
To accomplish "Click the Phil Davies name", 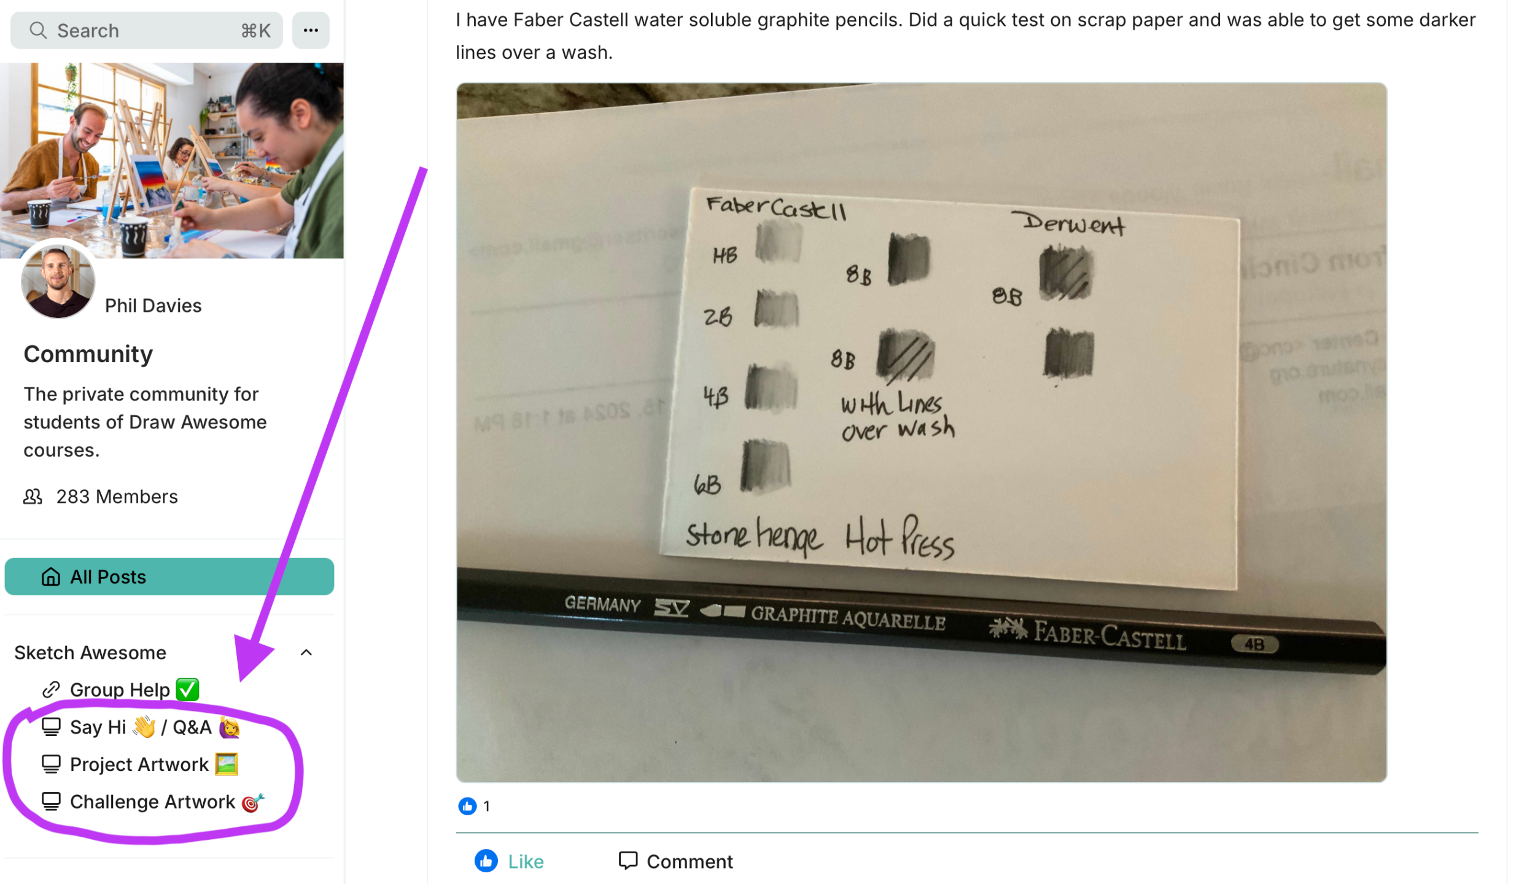I will (x=153, y=305).
